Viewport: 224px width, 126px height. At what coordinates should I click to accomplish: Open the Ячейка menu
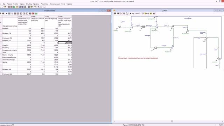16,4
